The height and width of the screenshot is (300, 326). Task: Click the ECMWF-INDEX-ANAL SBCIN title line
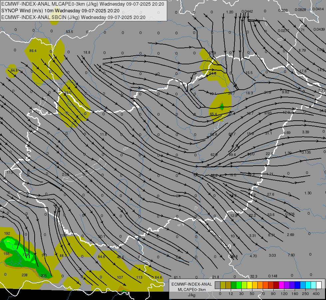tap(73, 17)
